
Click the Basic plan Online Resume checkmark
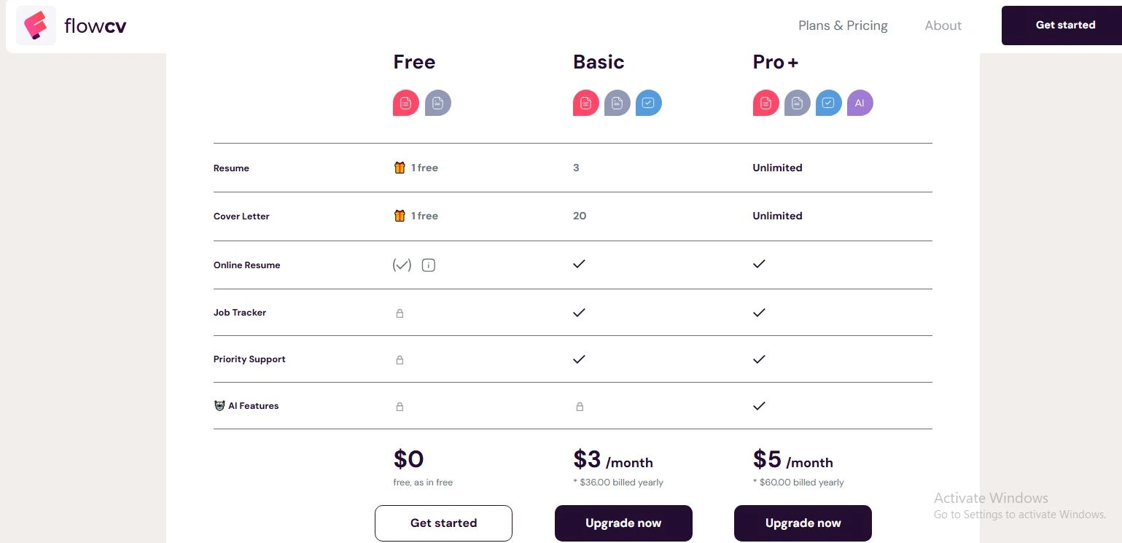[579, 264]
